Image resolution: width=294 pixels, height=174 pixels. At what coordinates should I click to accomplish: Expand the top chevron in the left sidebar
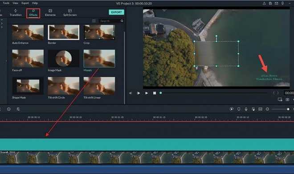click(2, 20)
